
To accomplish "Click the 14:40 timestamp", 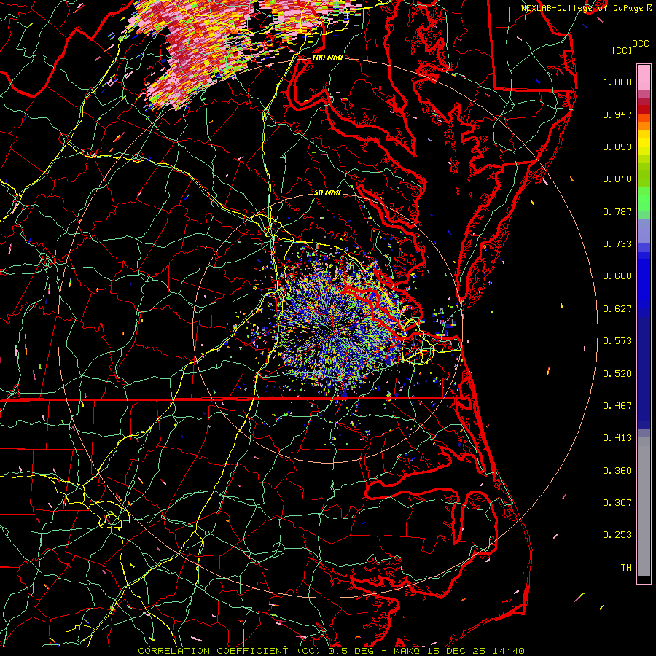I will pos(508,651).
